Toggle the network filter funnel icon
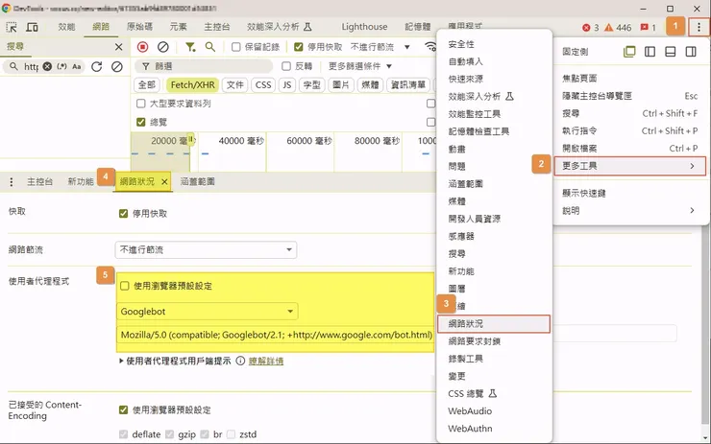This screenshot has height=444, width=711. point(190,47)
